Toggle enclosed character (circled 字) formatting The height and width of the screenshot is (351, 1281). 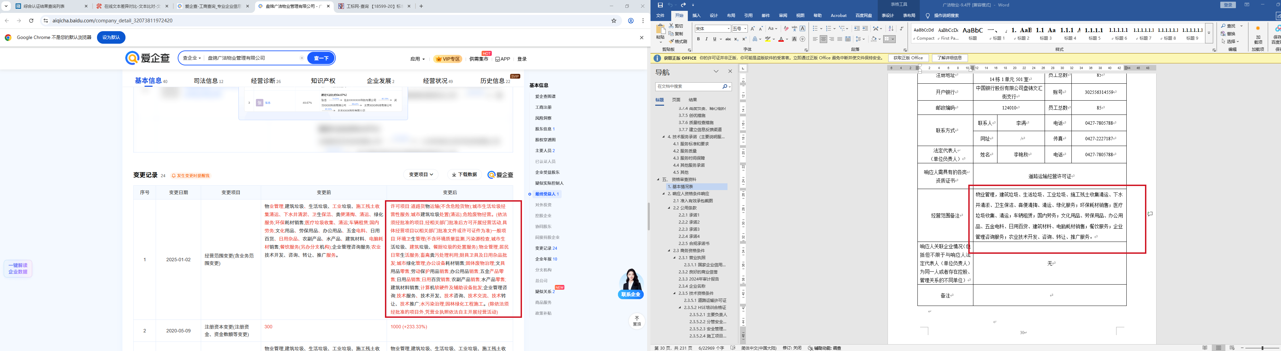802,39
